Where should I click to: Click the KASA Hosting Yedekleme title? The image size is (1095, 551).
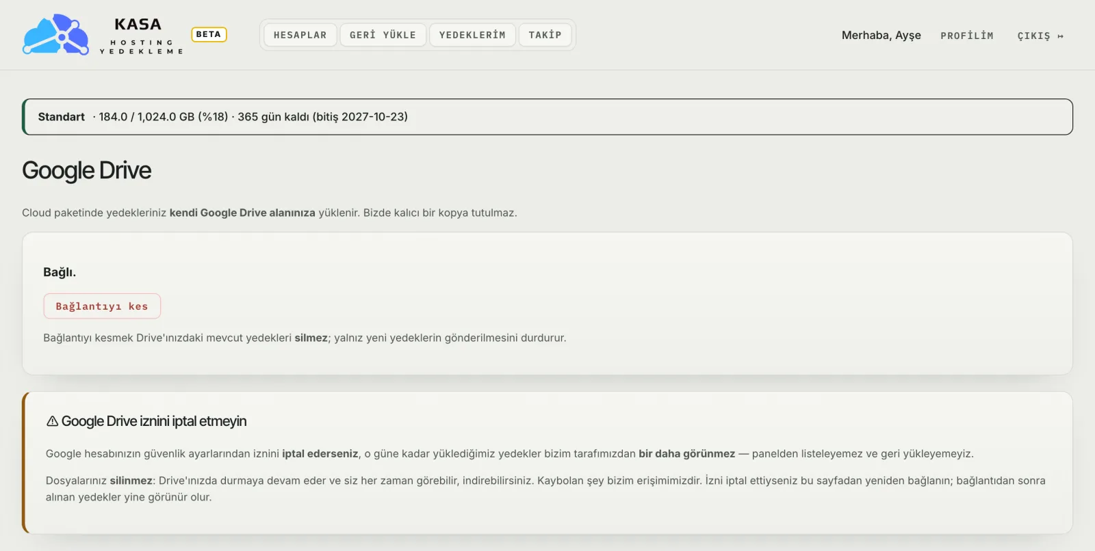(141, 35)
